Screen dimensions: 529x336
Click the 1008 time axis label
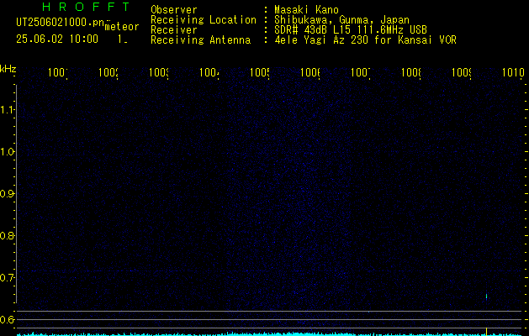[411, 72]
